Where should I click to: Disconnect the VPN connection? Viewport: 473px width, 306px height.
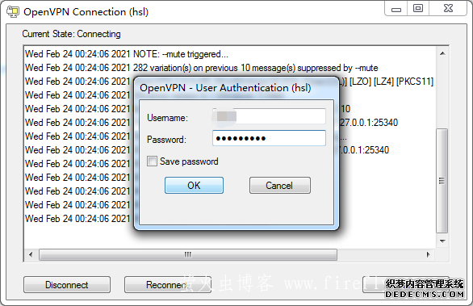pyautogui.click(x=67, y=284)
